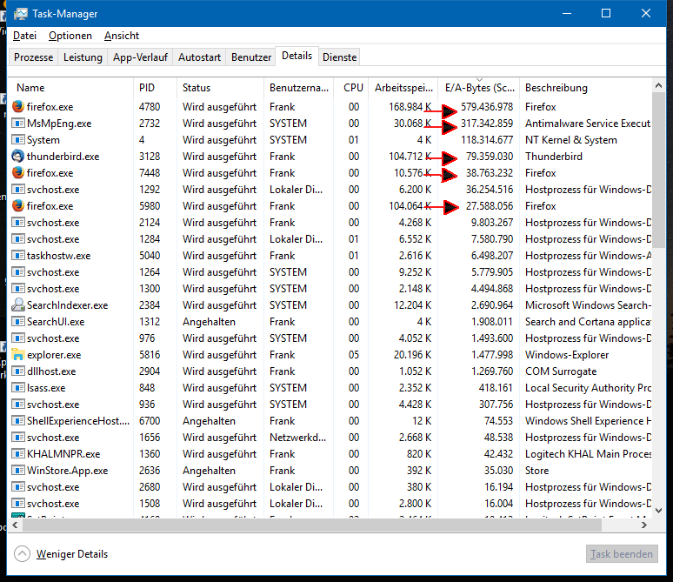Click the svchost.exe icon for PID 1264

click(18, 272)
